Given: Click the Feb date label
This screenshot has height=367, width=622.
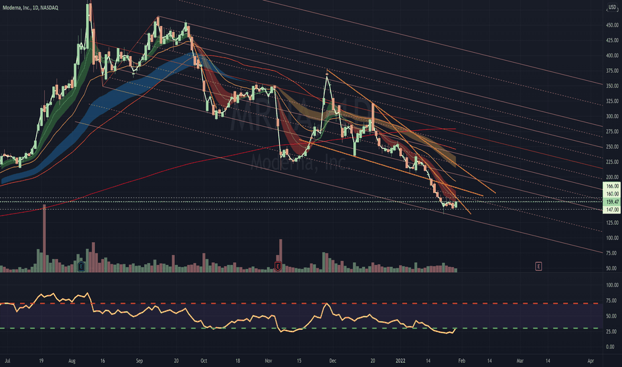Looking at the screenshot, I should point(462,361).
